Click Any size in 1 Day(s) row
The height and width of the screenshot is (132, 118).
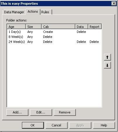pyautogui.click(x=30, y=32)
